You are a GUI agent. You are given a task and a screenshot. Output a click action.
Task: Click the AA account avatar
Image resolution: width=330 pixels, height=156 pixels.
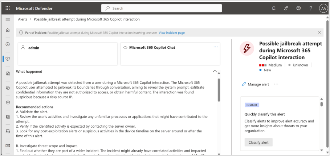click(323, 8)
